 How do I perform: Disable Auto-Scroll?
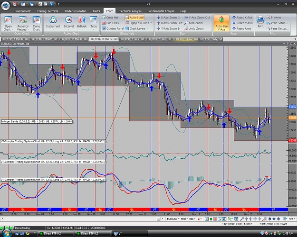pyautogui.click(x=134, y=18)
